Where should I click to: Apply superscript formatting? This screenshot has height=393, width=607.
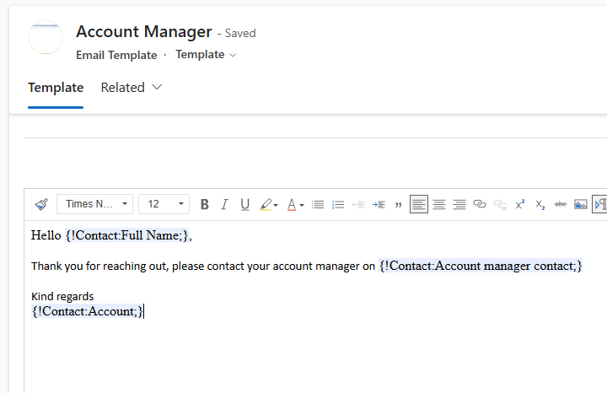(x=520, y=204)
